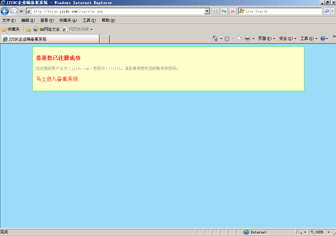Expand the address bar URL dropdown
Screen dimensions: 336x236
pyautogui.click(x=207, y=11)
